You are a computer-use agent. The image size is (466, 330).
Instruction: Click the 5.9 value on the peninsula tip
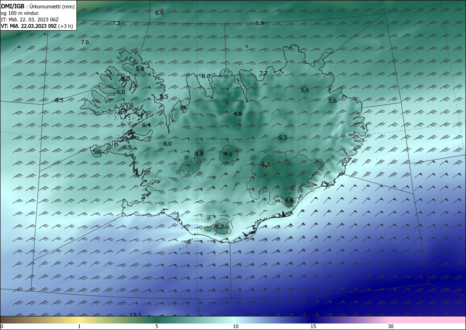(97, 152)
